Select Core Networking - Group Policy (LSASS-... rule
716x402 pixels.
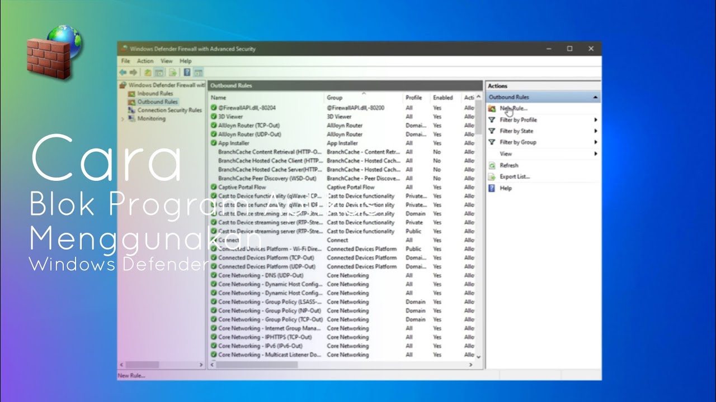click(x=270, y=302)
